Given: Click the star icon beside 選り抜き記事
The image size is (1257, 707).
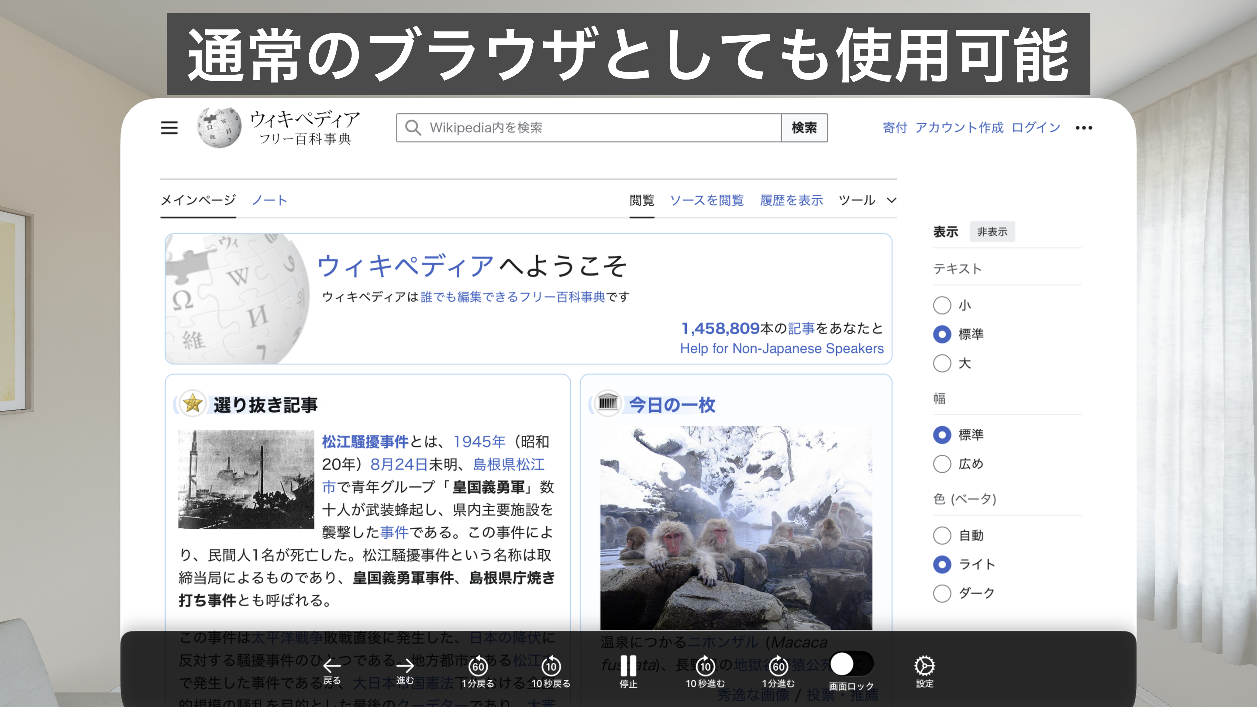Looking at the screenshot, I should (x=193, y=404).
